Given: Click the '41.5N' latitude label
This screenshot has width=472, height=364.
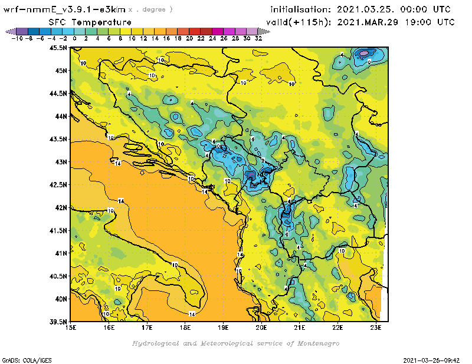Looking at the screenshot, I should 58,230.
